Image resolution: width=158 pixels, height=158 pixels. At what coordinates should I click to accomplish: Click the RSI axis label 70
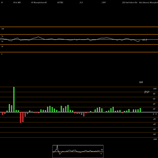[2, 36]
